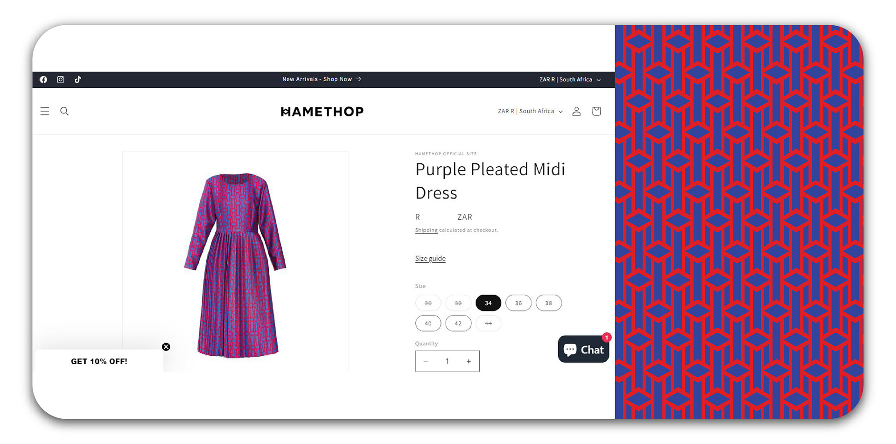Expand the announcement bar country selector
Viewport: 896px width, 444px height.
pyautogui.click(x=570, y=79)
